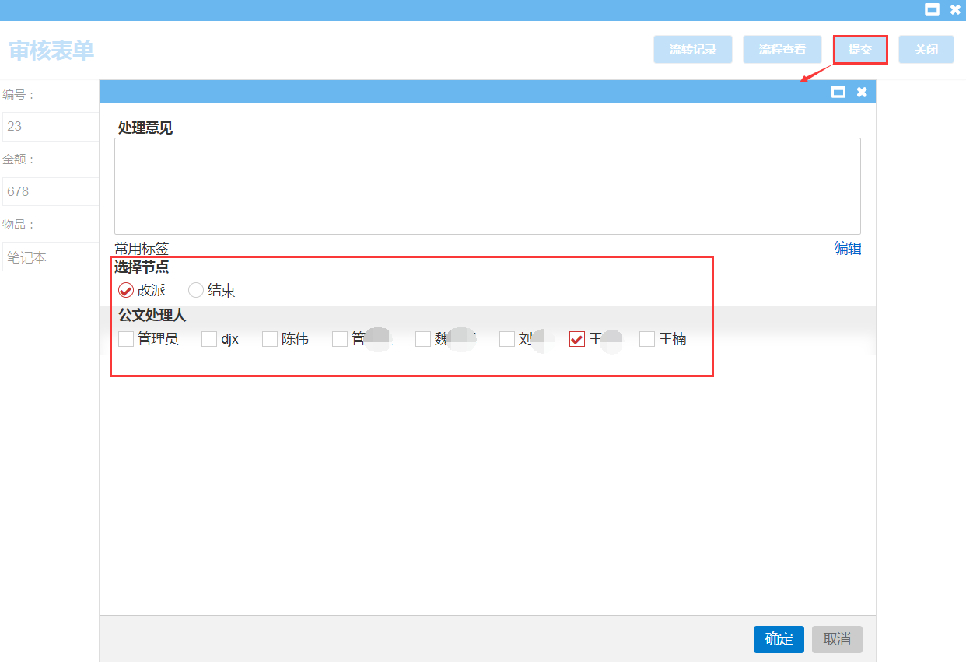Select the 改派 radio option
The width and height of the screenshot is (966, 664).
pyautogui.click(x=126, y=291)
